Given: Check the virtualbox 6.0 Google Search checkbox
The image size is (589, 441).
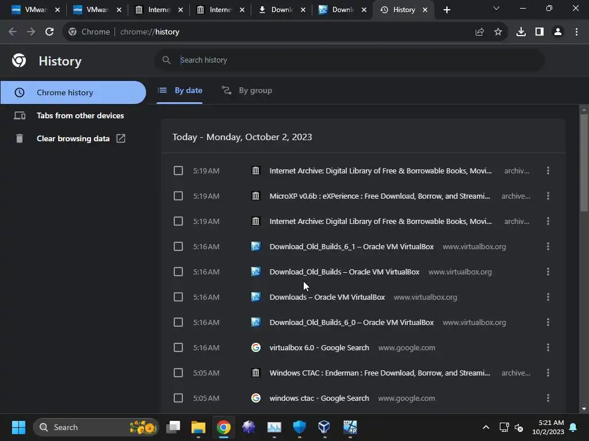Looking at the screenshot, I should coord(178,347).
